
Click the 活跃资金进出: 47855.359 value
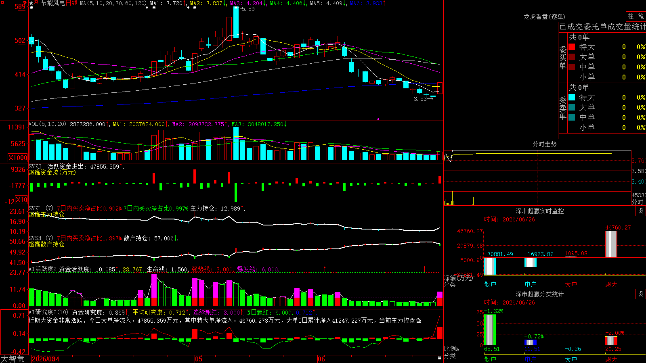tap(84, 166)
